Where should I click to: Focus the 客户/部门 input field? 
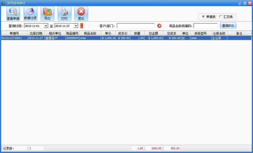click(x=136, y=26)
